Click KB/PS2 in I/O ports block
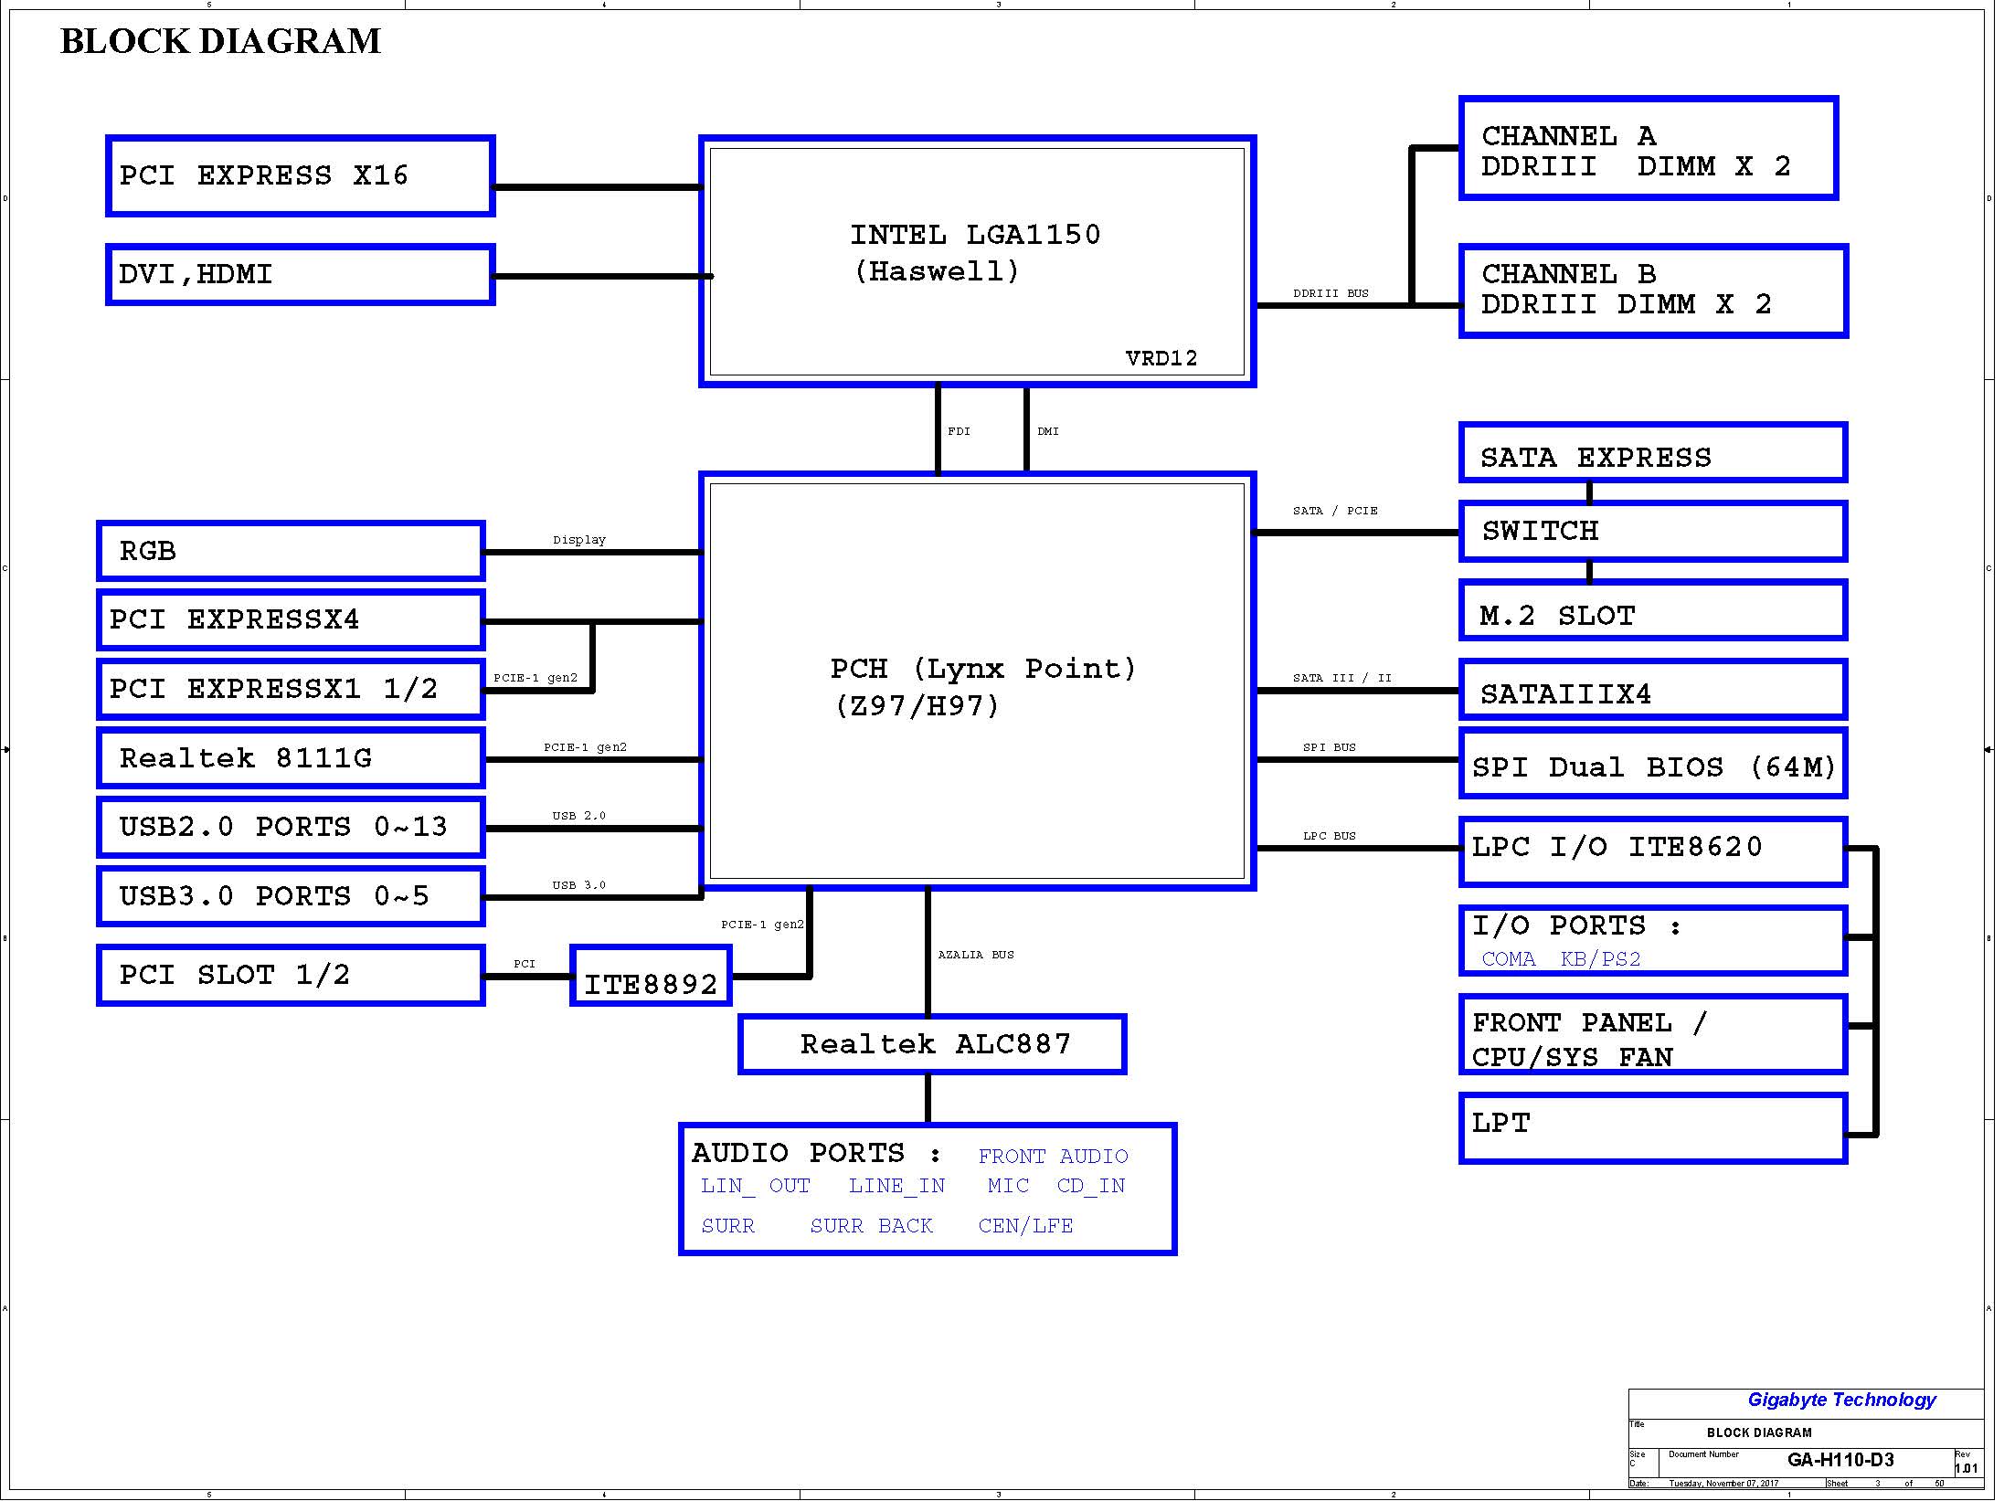Image resolution: width=2004 pixels, height=1501 pixels. 1600,959
